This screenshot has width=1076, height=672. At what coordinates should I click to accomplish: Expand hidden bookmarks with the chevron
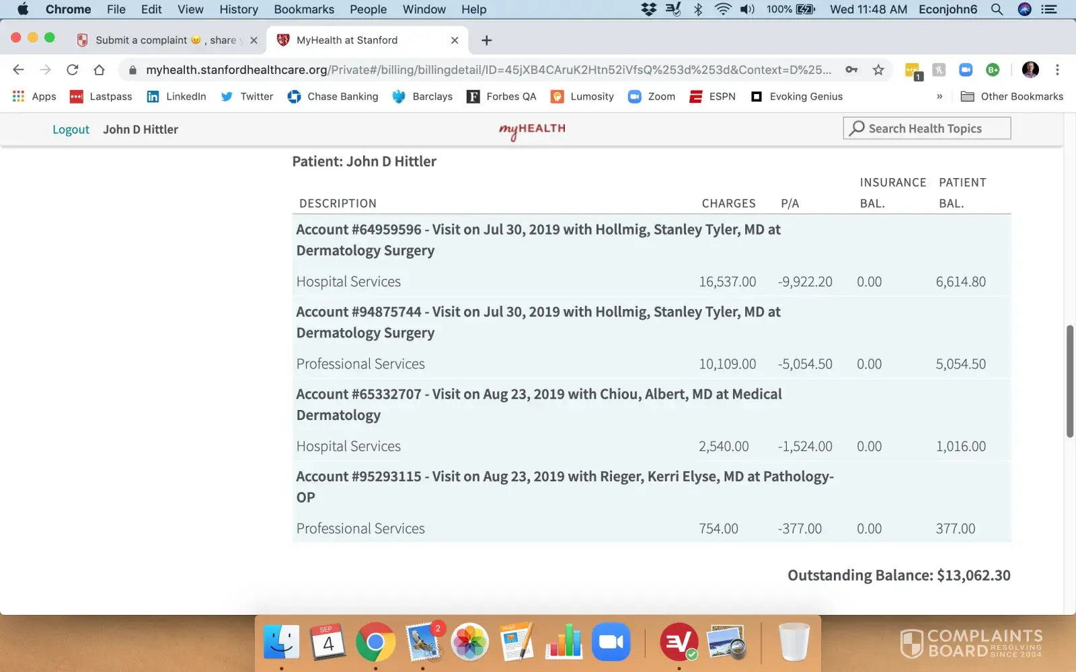939,97
